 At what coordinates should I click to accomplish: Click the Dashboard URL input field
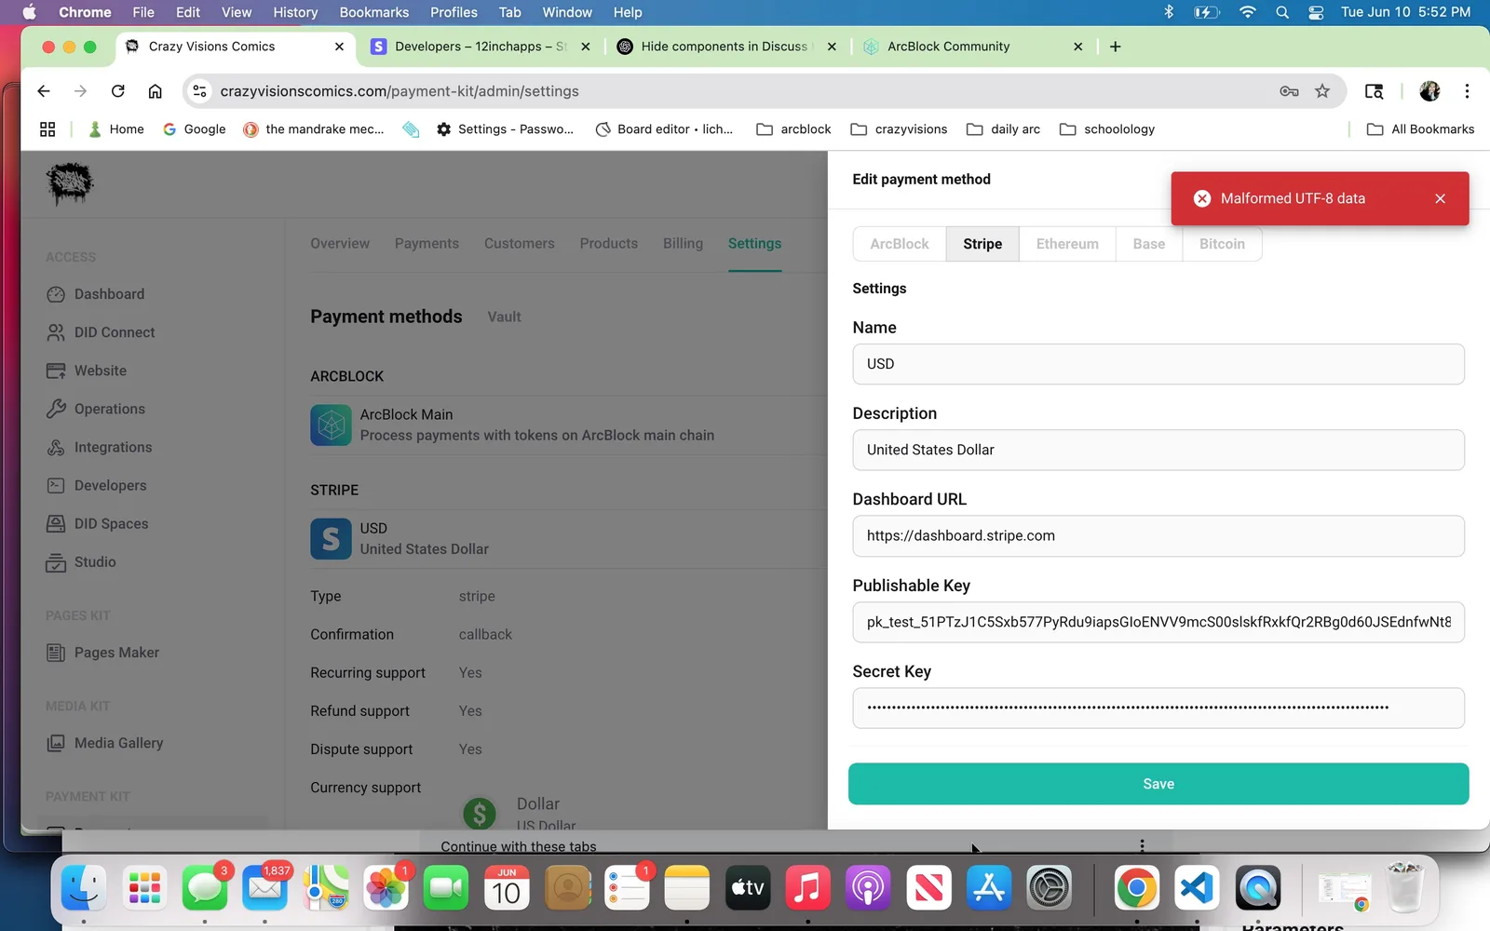1158,536
